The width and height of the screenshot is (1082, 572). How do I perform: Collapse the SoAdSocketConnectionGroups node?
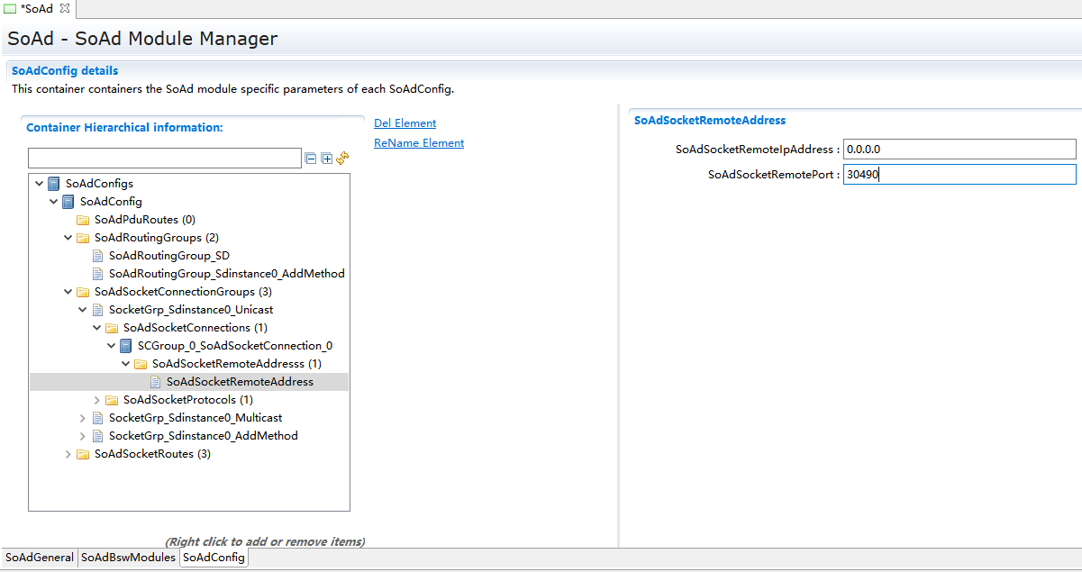coord(68,292)
